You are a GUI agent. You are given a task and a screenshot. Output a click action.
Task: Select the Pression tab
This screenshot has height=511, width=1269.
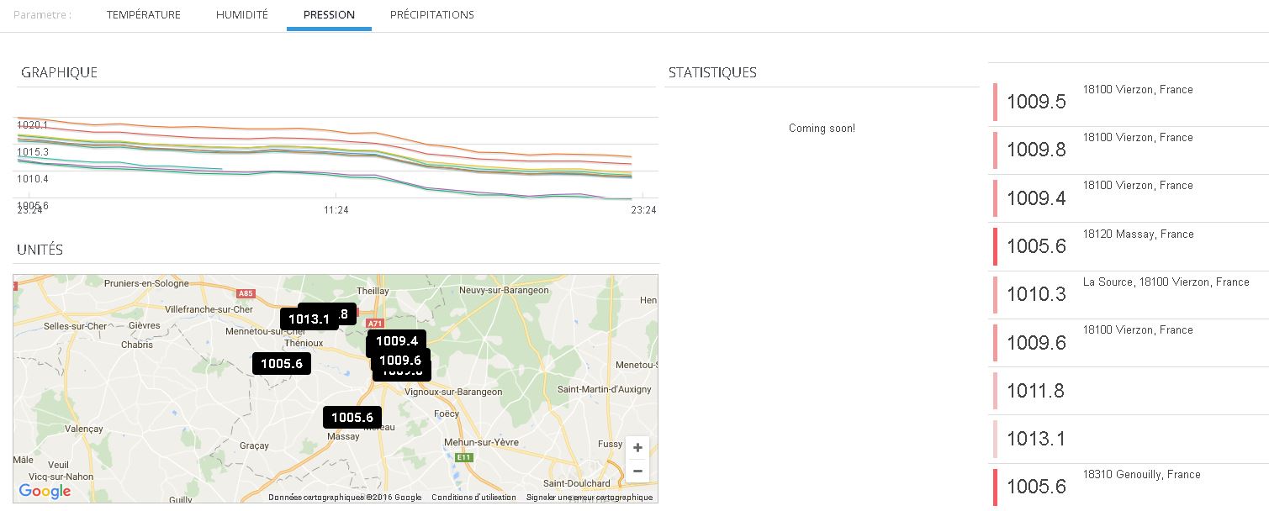(x=329, y=15)
